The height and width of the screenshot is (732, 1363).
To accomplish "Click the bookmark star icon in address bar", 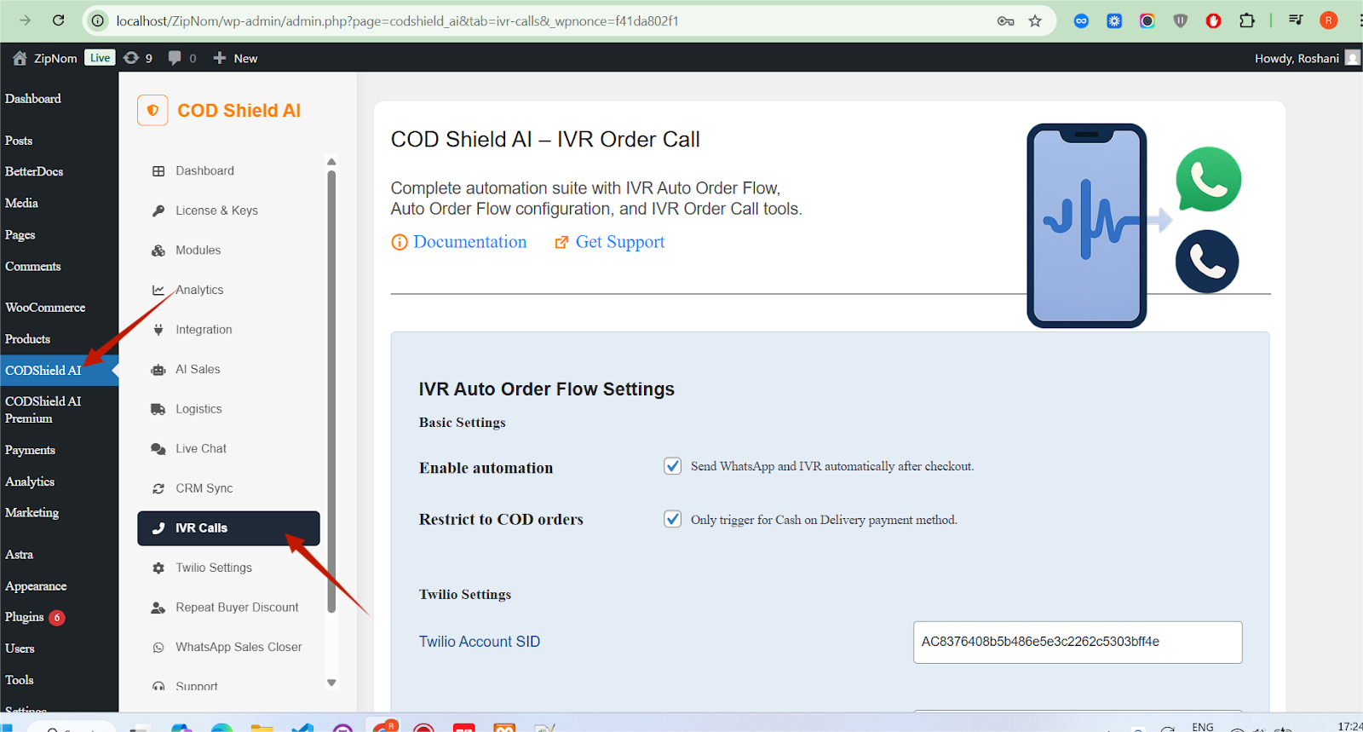I will (1035, 21).
